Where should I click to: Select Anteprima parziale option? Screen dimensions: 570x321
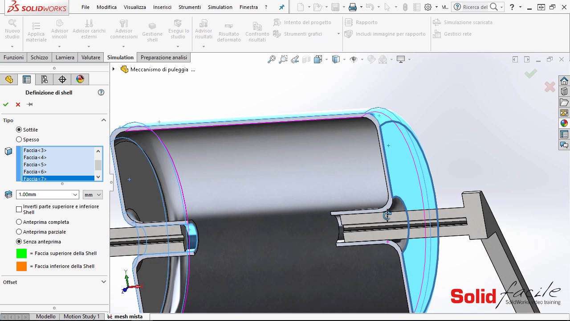(x=19, y=231)
